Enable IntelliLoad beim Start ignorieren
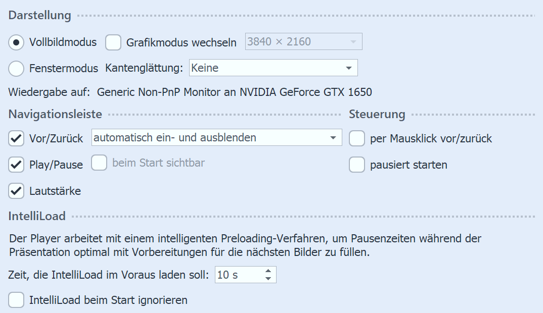The width and height of the screenshot is (543, 313). pos(16,299)
